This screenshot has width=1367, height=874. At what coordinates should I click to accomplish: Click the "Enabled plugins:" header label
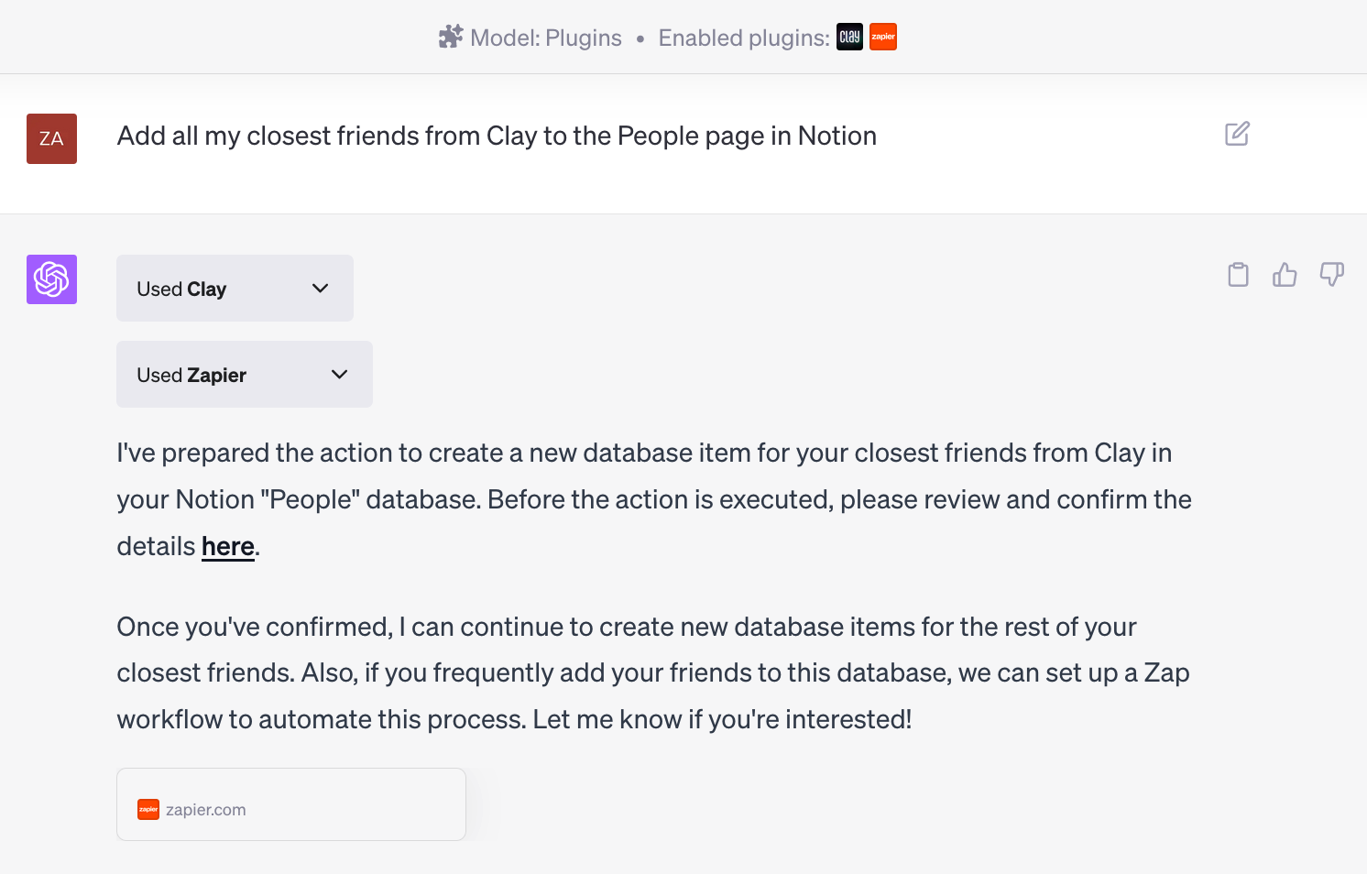pos(743,38)
